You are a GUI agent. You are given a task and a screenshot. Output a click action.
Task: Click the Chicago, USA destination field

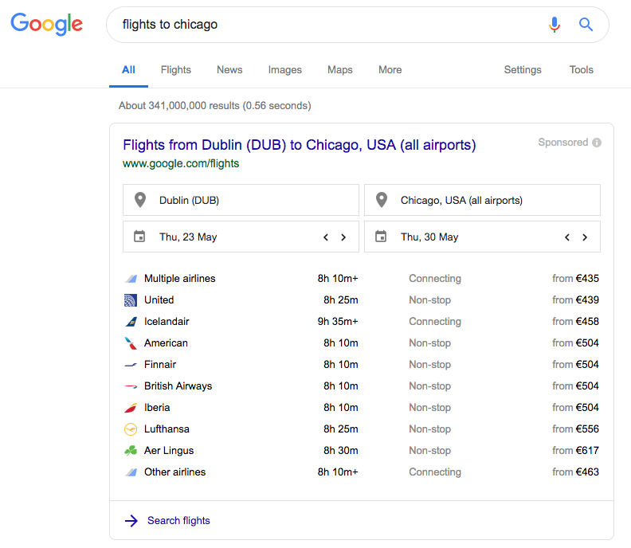point(482,200)
